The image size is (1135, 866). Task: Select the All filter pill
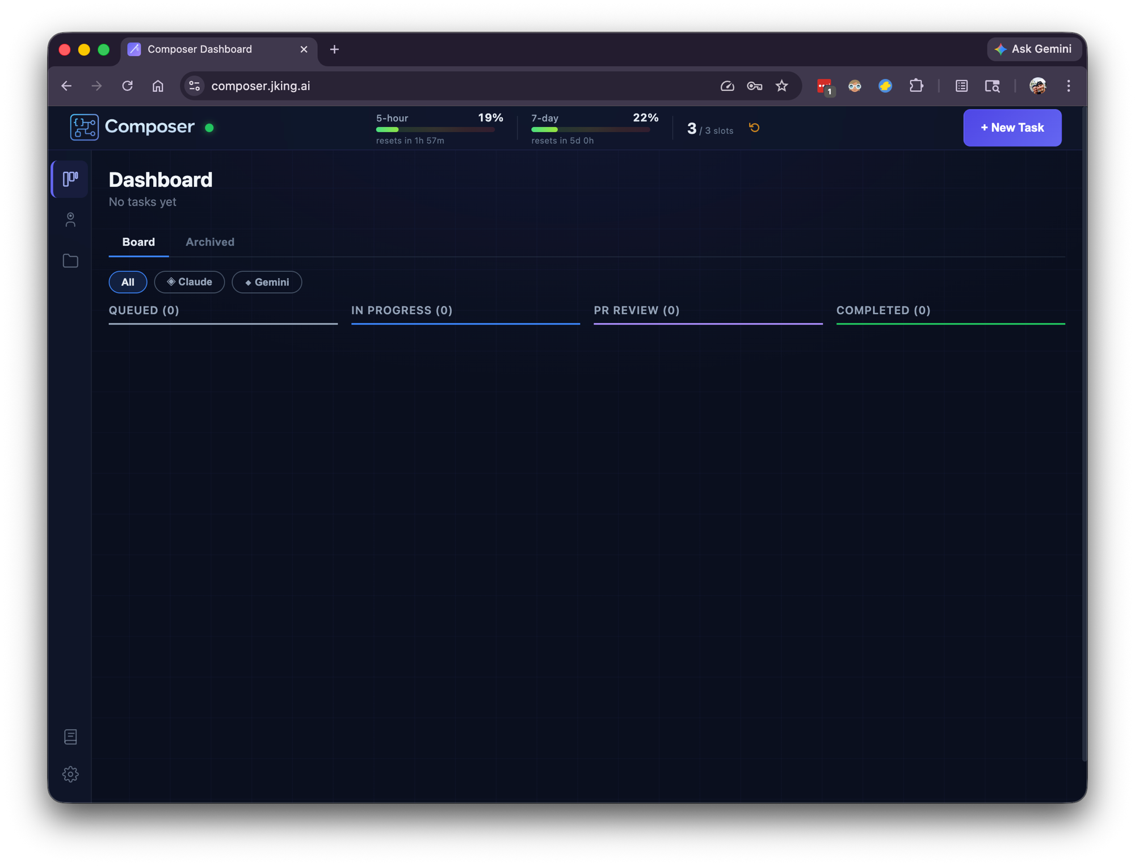click(x=127, y=282)
